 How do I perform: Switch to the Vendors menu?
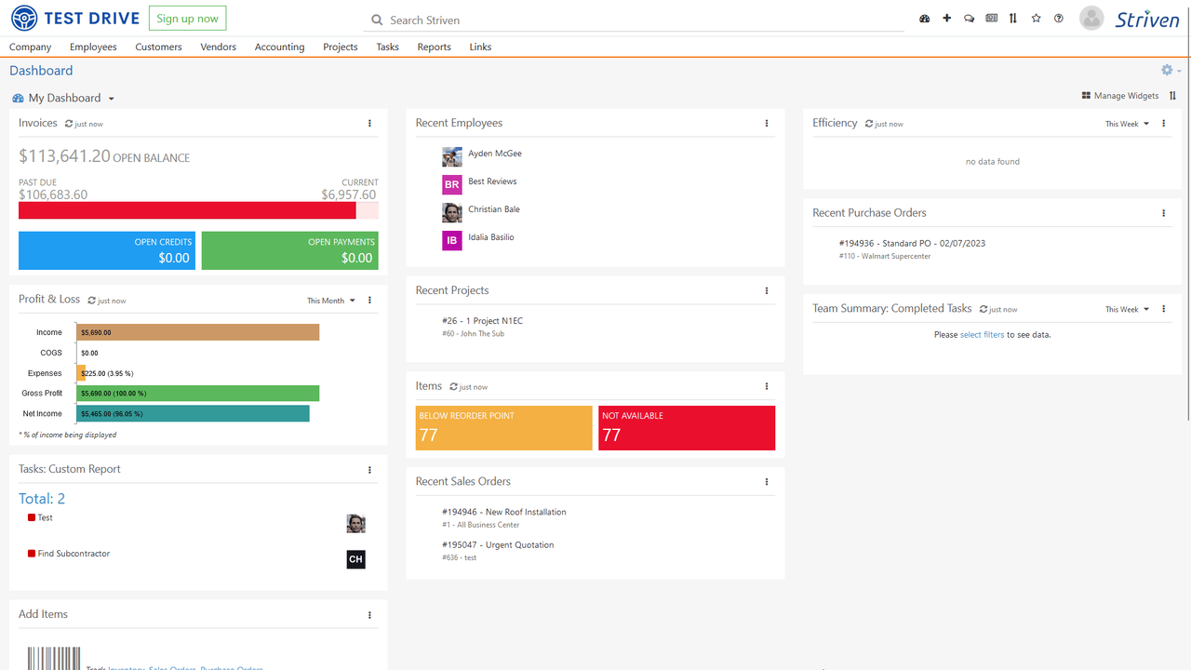point(218,47)
